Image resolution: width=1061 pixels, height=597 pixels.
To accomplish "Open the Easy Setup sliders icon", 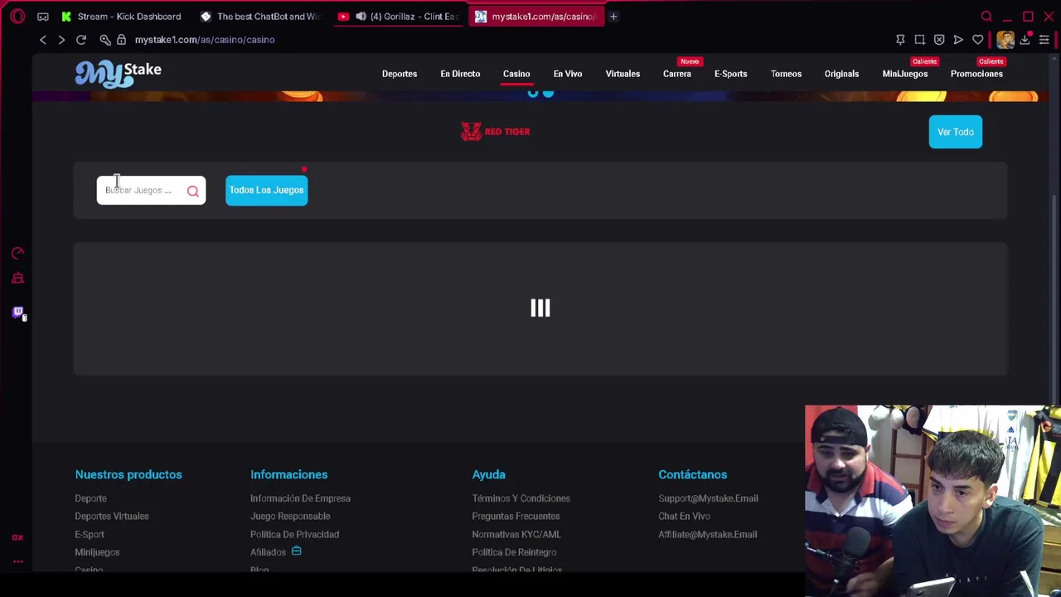I will (x=1044, y=40).
